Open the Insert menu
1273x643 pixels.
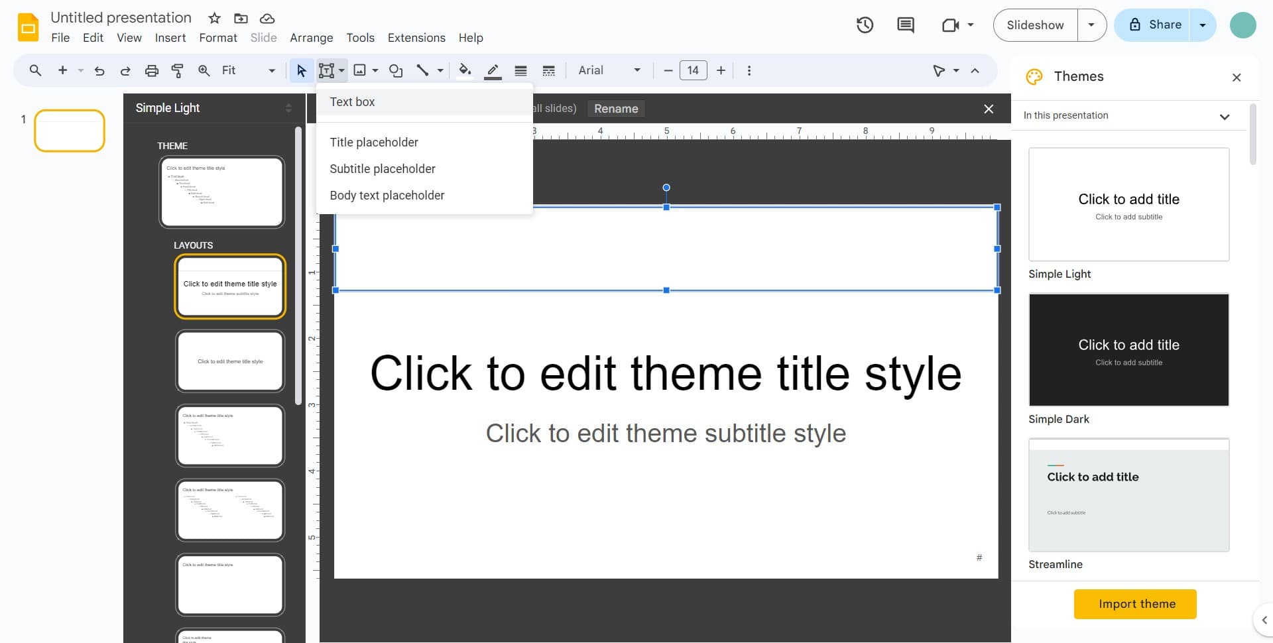[170, 38]
